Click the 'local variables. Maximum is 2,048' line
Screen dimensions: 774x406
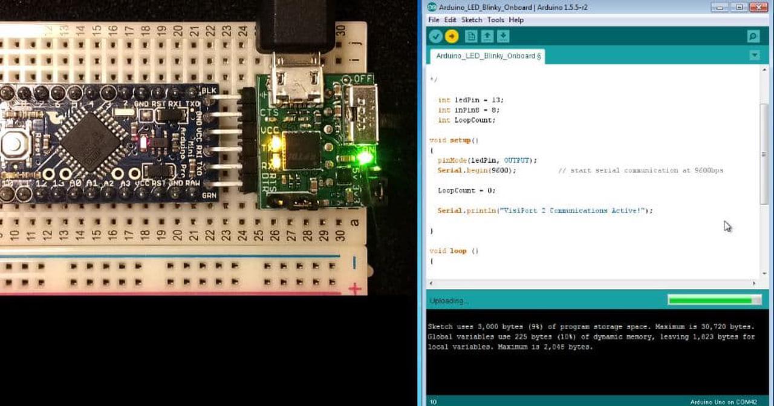click(510, 347)
